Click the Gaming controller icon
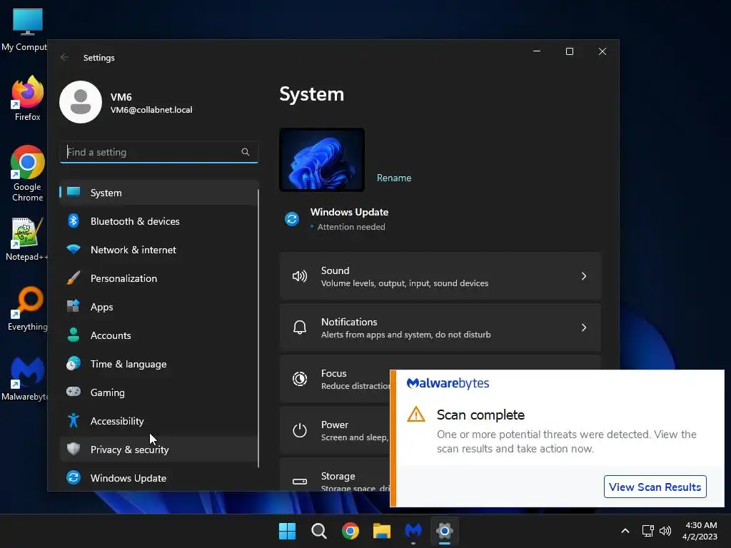This screenshot has height=548, width=731. click(74, 392)
